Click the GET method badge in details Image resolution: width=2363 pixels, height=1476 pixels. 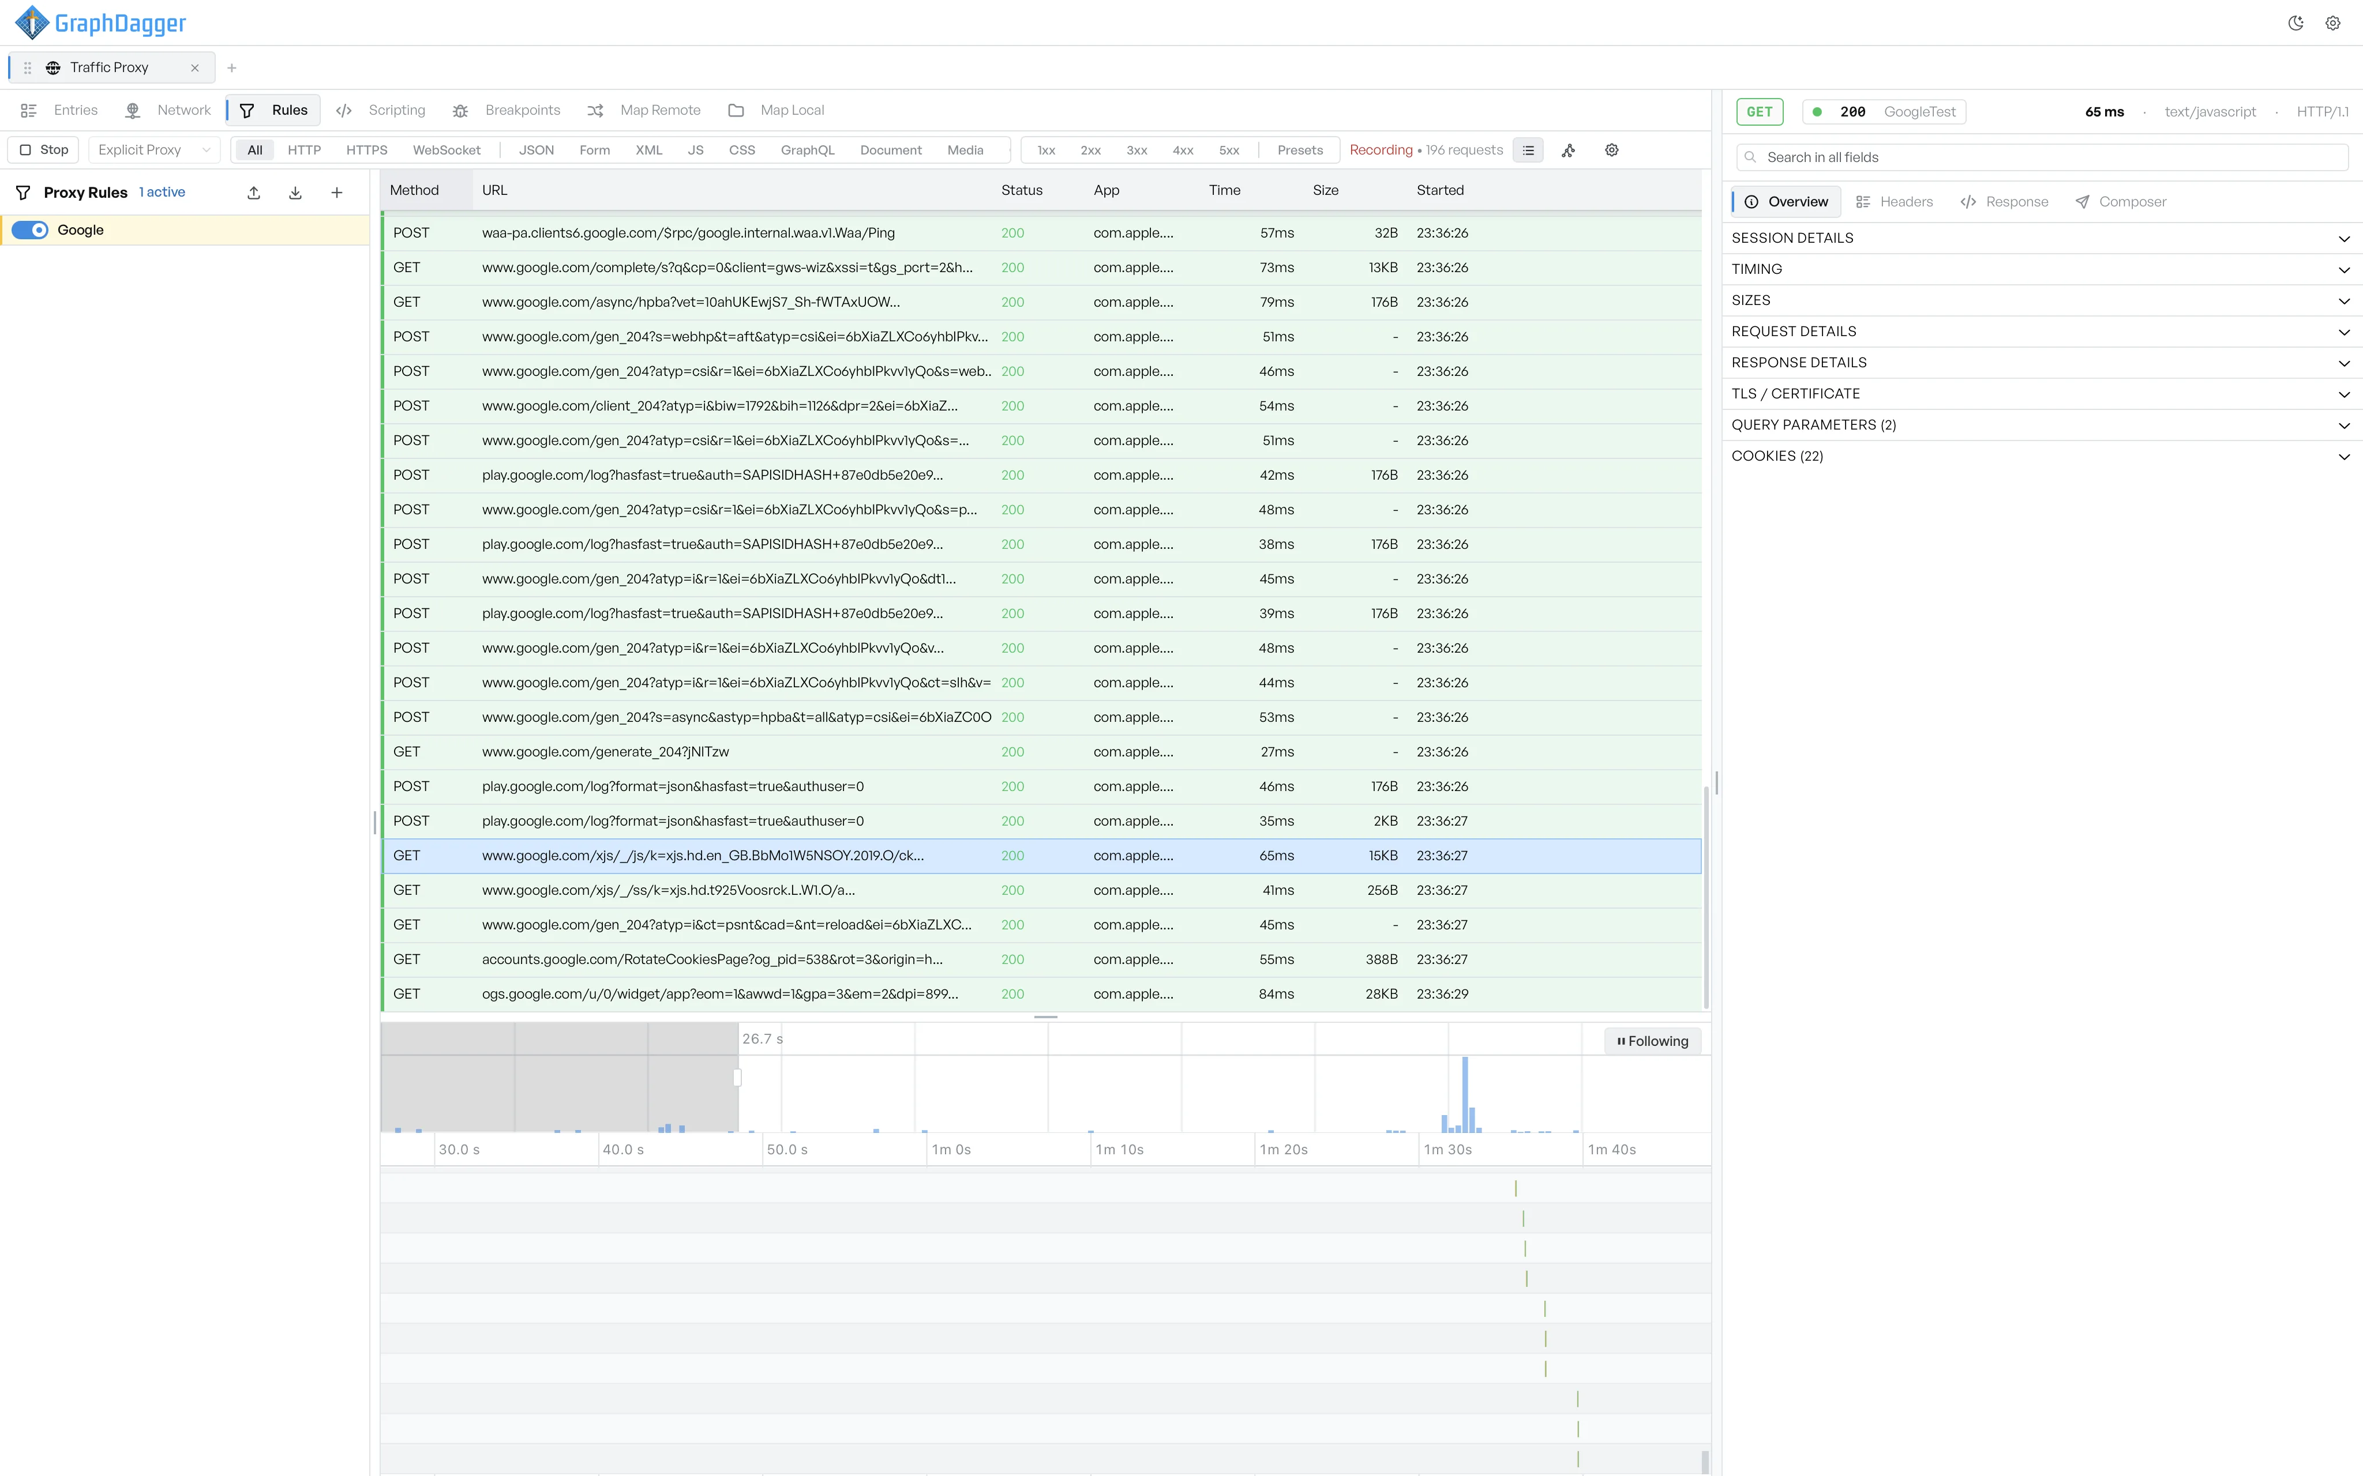point(1760,111)
